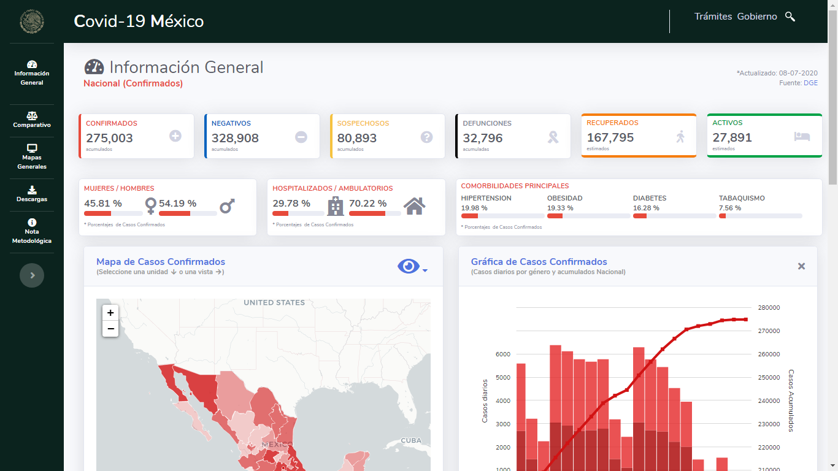Image resolution: width=838 pixels, height=471 pixels.
Task: Toggle the map view eye icon
Action: (x=409, y=266)
